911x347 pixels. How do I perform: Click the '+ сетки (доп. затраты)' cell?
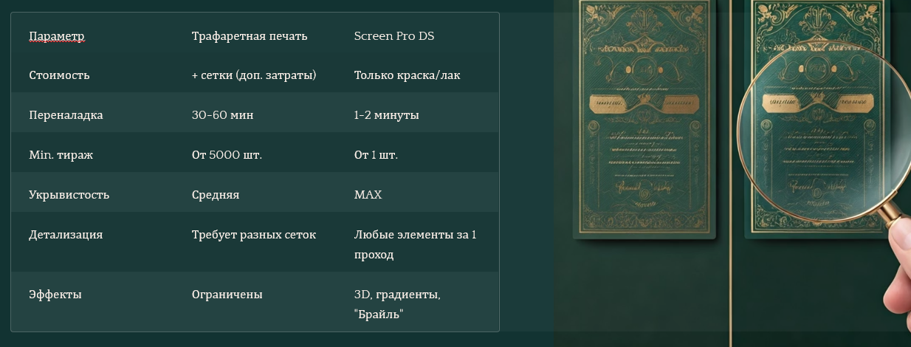pos(254,75)
